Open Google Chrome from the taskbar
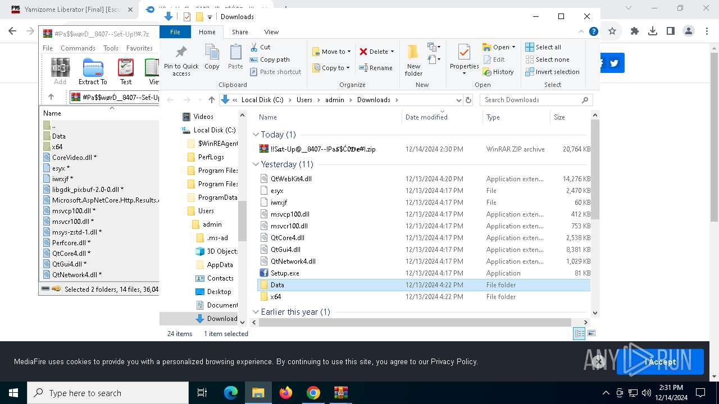 tap(313, 393)
